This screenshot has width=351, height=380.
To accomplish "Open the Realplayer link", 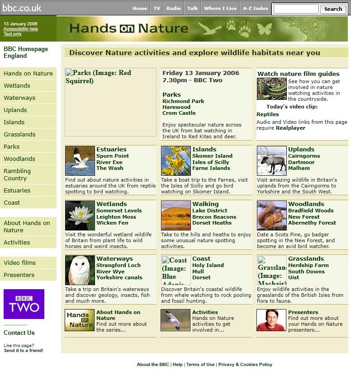I will pyautogui.click(x=290, y=128).
